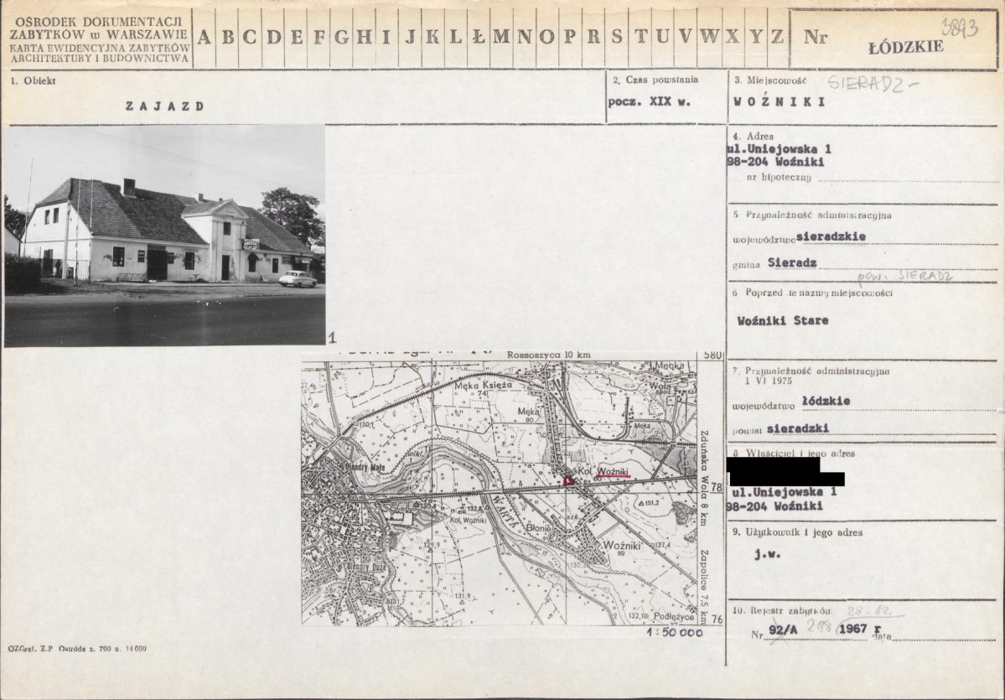This screenshot has width=1005, height=700.
Task: Click the map scale '1:50 000'
Action: pyautogui.click(x=674, y=633)
